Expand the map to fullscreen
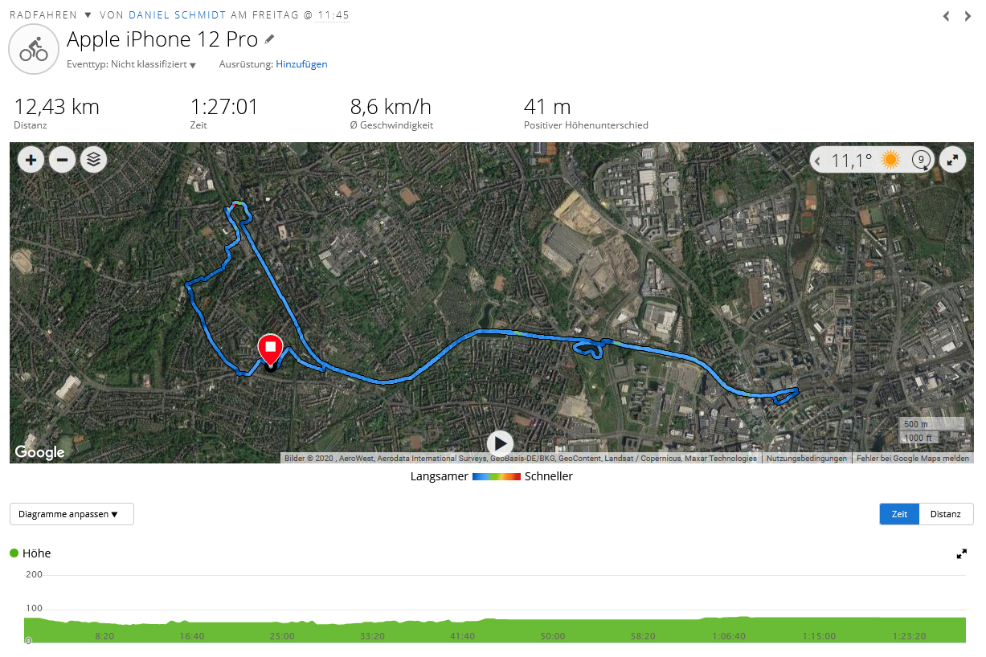Image resolution: width=986 pixels, height=657 pixels. point(952,160)
